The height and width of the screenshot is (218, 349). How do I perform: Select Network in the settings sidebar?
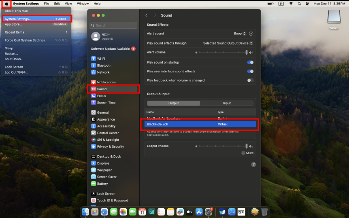coord(100,72)
